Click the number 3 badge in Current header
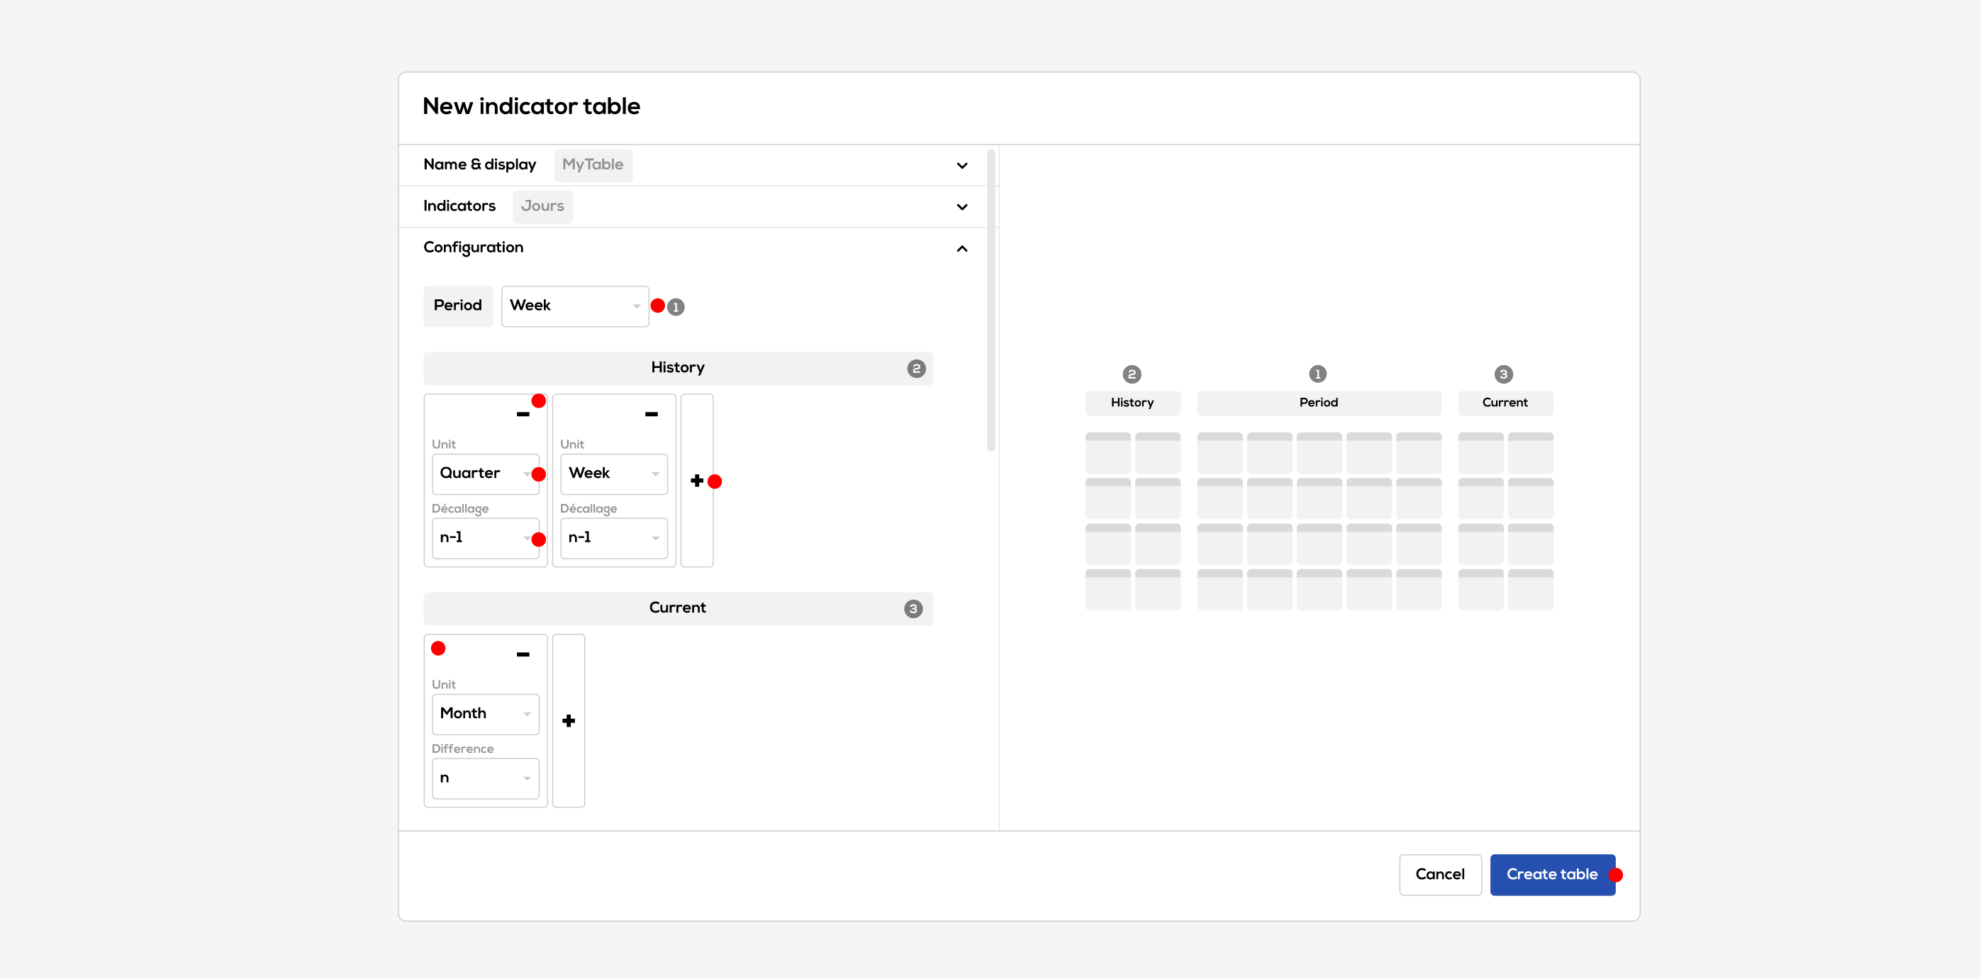The width and height of the screenshot is (1981, 979). pyautogui.click(x=913, y=608)
